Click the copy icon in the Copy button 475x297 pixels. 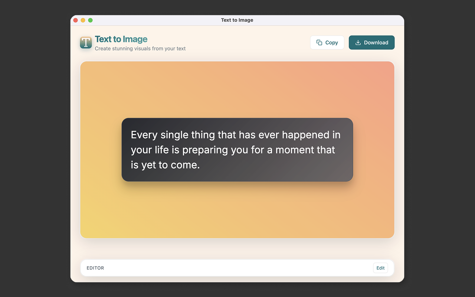tap(319, 42)
